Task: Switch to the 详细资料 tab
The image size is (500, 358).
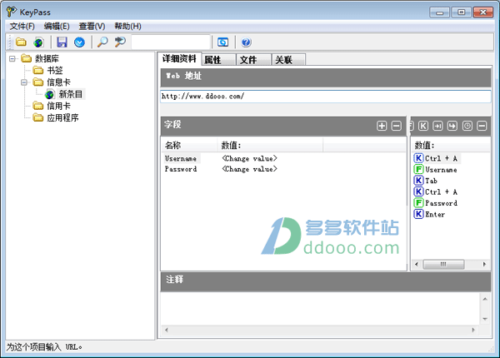Action: pyautogui.click(x=179, y=58)
